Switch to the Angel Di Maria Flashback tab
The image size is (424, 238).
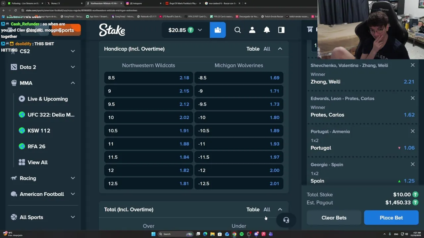(x=183, y=3)
